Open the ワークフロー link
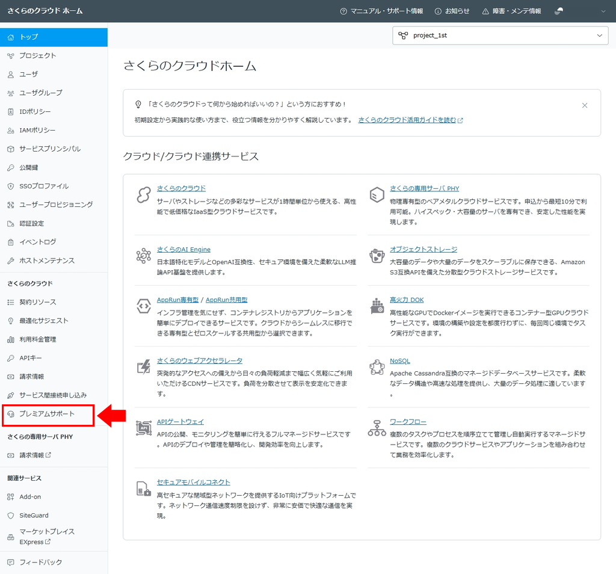This screenshot has width=616, height=574. (x=408, y=422)
